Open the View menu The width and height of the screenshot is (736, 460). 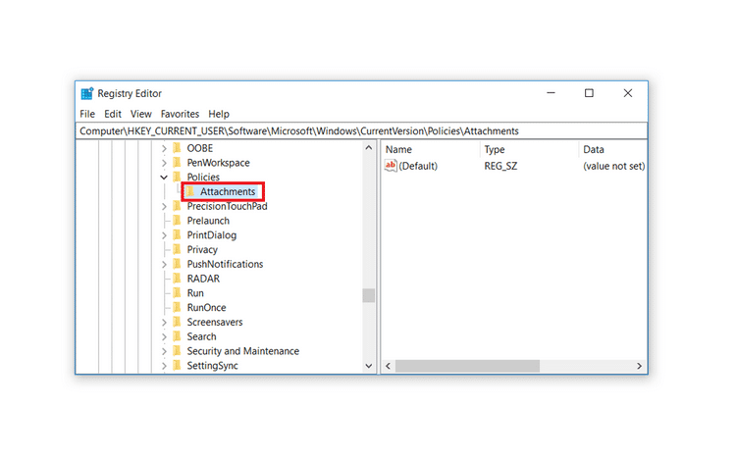tap(140, 114)
